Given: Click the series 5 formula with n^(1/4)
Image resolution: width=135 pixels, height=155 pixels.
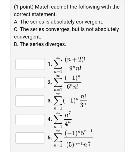Looking at the screenshot, I should click(x=73, y=138).
